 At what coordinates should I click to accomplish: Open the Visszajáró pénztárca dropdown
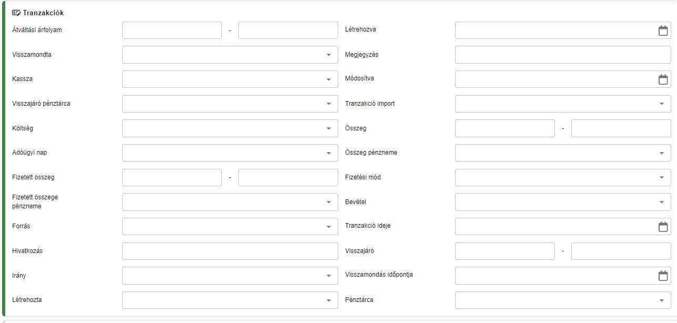point(230,104)
